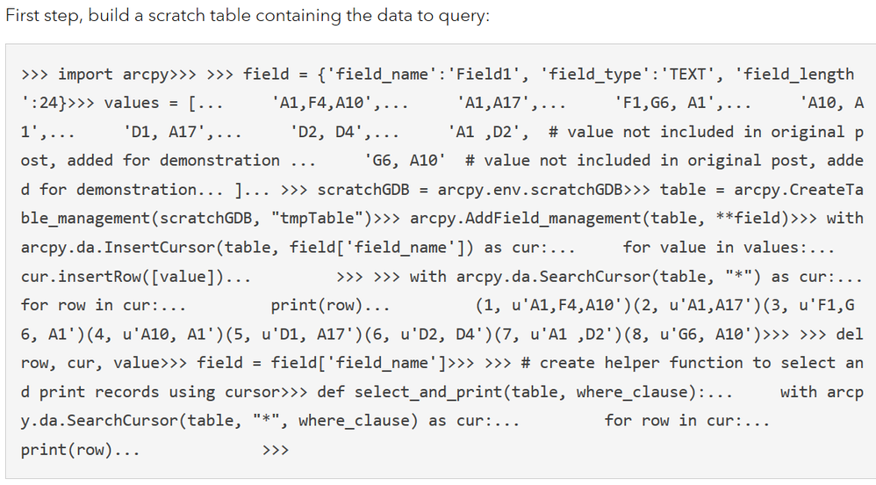
Task: Click the 'TEXT' value in the field definition
Action: 687,75
